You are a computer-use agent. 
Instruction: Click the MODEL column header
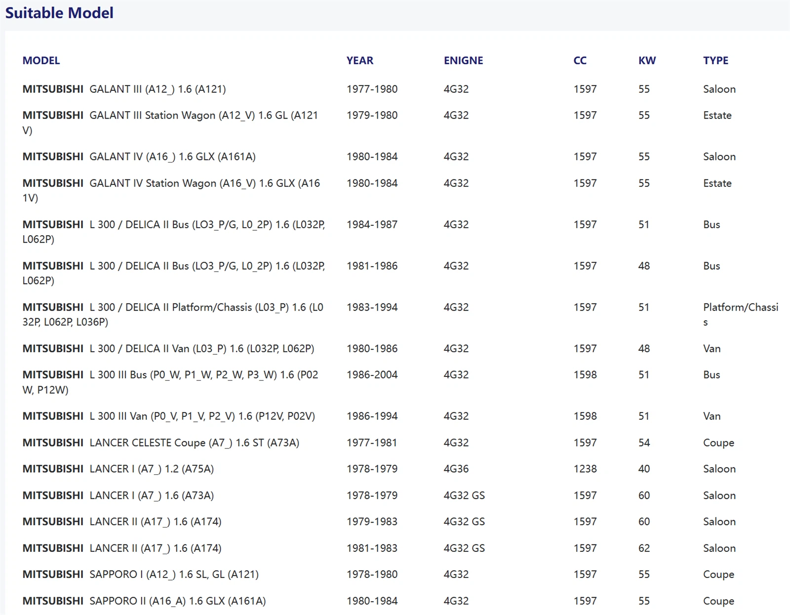point(41,60)
